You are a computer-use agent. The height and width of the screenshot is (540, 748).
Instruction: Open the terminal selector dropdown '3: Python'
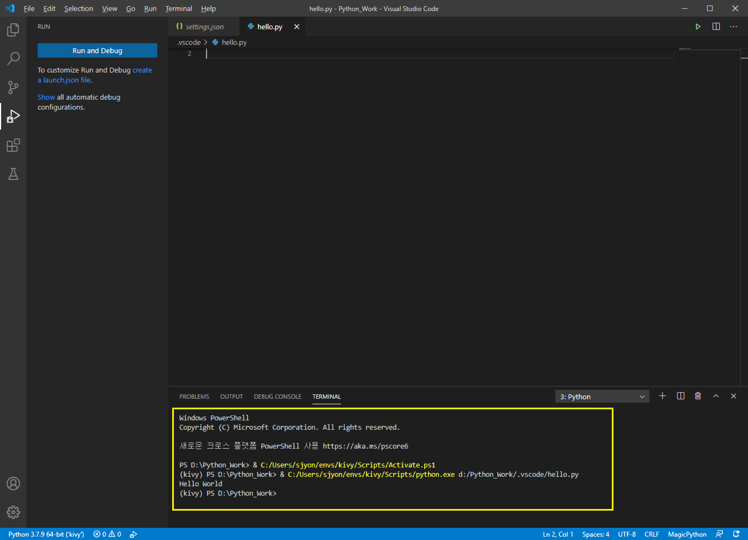(x=602, y=397)
